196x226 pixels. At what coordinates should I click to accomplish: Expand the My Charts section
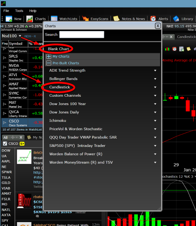49,56
